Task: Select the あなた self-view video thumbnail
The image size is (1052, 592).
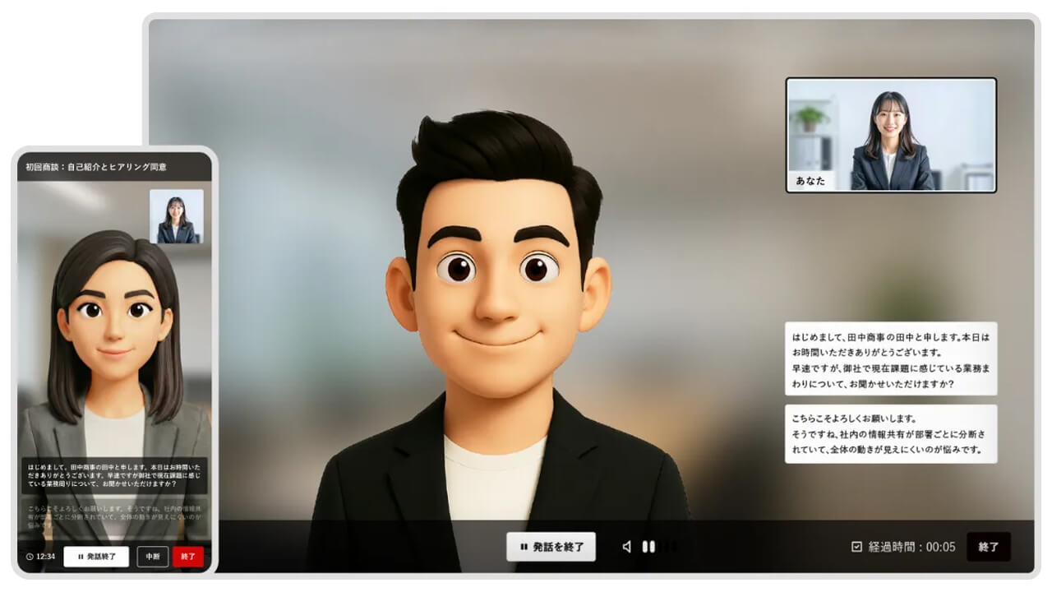Action: click(x=891, y=135)
